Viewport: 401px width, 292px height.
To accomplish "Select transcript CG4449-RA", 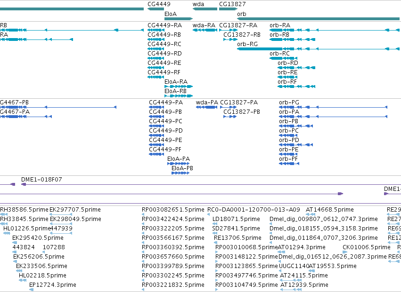I will [x=156, y=30].
